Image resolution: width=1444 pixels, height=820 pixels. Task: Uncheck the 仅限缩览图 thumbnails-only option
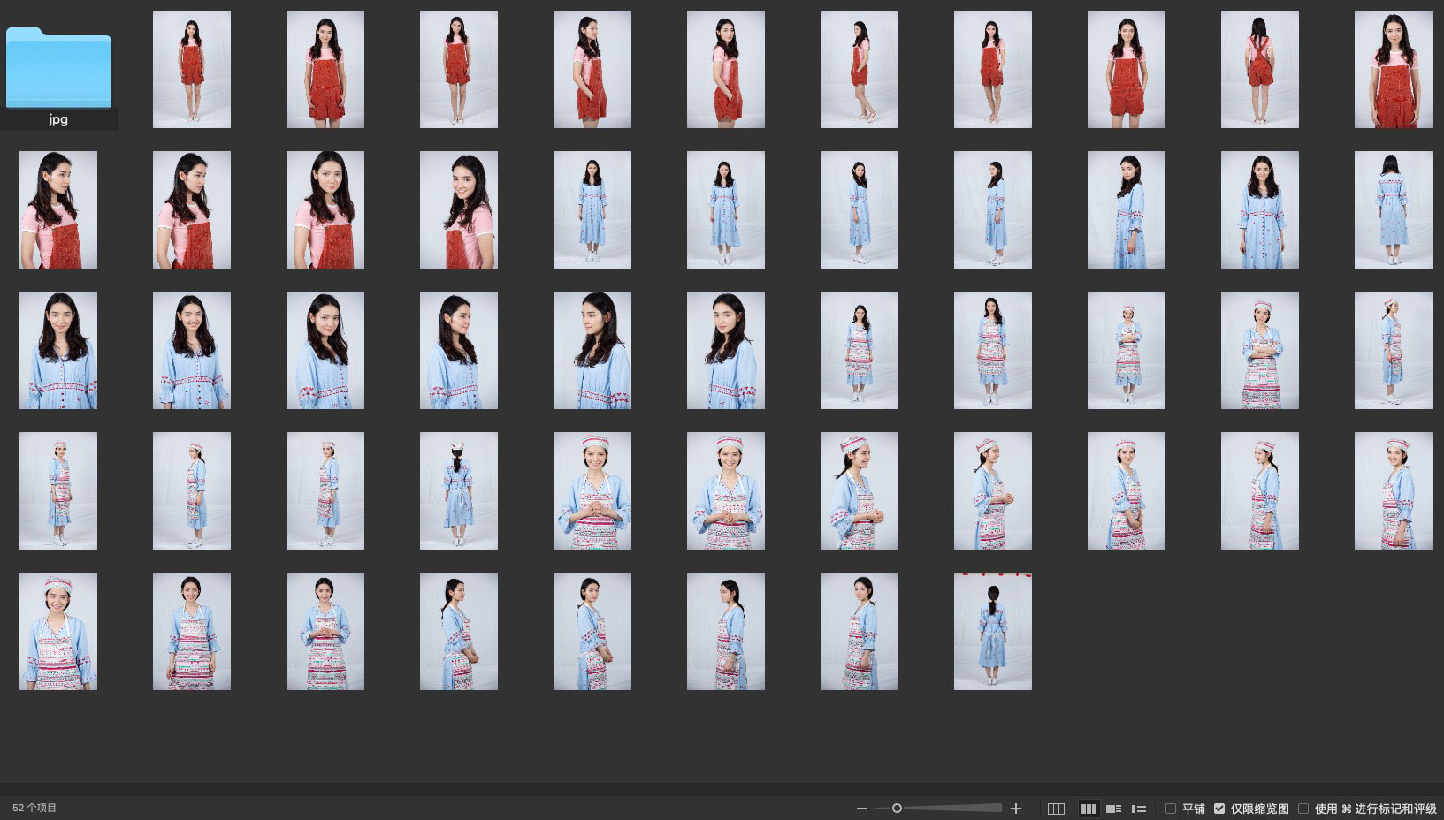(x=1219, y=809)
